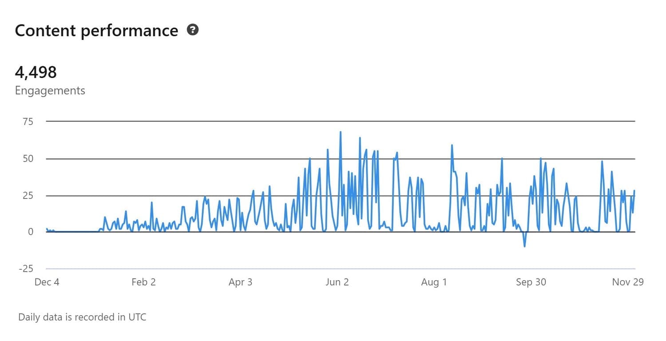Click the 25 y-axis label
Screen dimensions: 666x341
point(28,195)
